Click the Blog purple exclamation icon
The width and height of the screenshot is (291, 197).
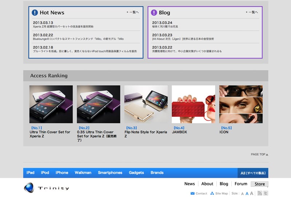point(154,13)
